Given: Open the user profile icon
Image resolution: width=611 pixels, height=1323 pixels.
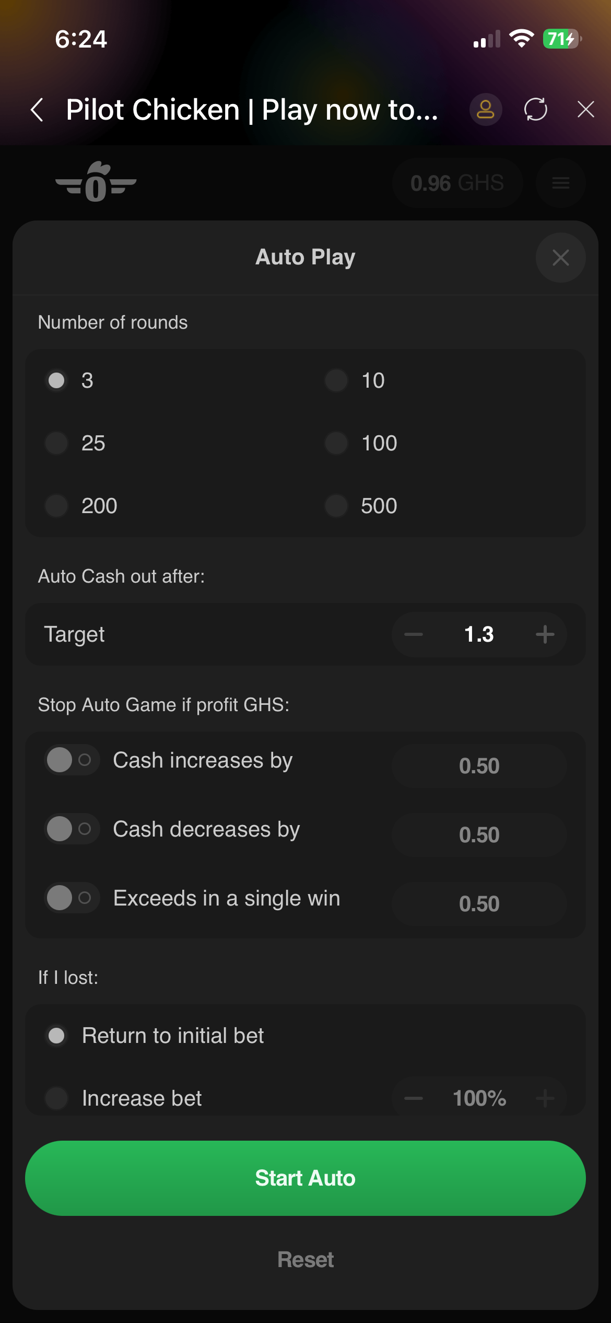Looking at the screenshot, I should tap(486, 110).
